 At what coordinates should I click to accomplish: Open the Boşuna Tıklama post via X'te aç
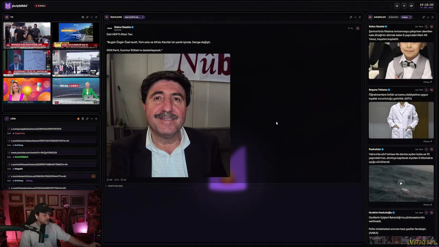click(428, 141)
